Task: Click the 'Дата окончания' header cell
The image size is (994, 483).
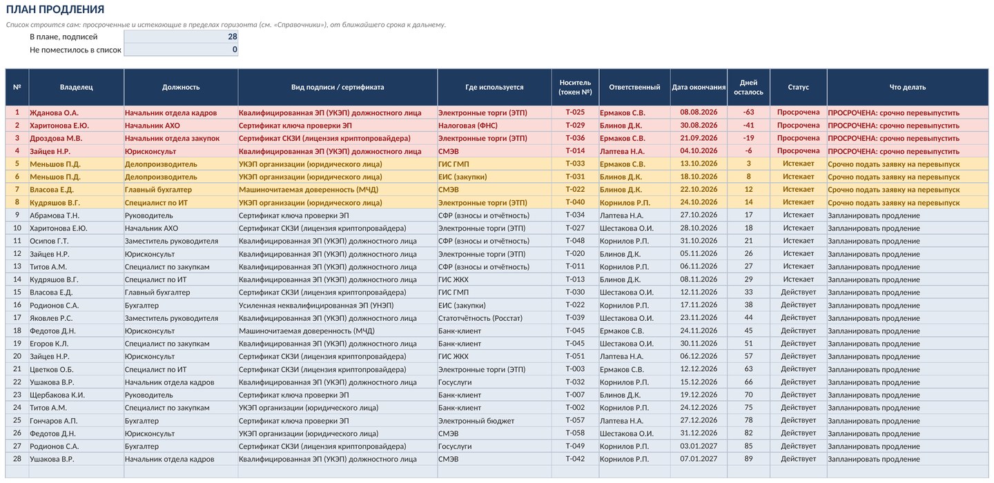Action: click(x=699, y=87)
